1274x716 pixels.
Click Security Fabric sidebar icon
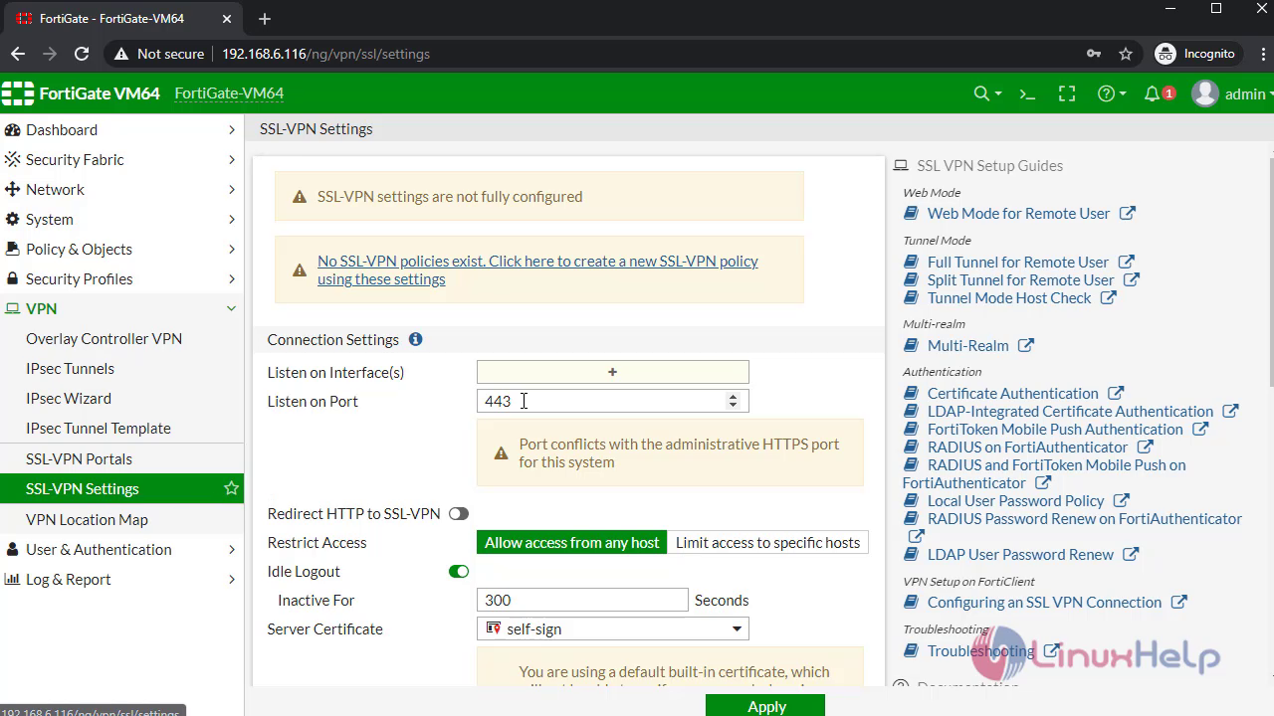(x=13, y=159)
